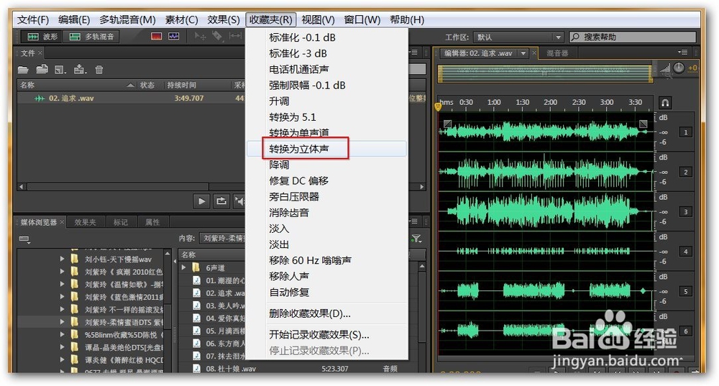Screen dimensions: 719x386
Task: Click the 搜索帮助 search field
Action: 633,37
